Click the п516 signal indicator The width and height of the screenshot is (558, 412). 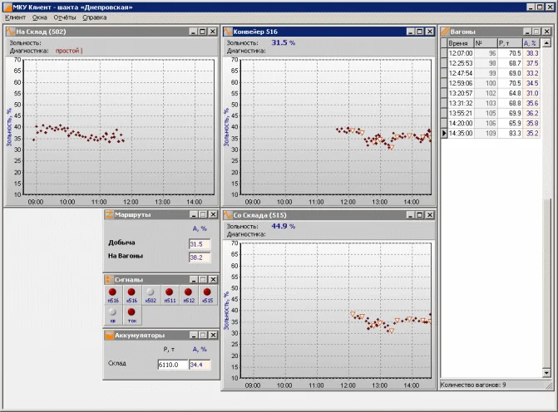(x=112, y=293)
